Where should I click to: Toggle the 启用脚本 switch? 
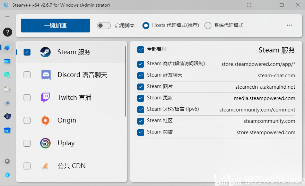[x=104, y=26]
